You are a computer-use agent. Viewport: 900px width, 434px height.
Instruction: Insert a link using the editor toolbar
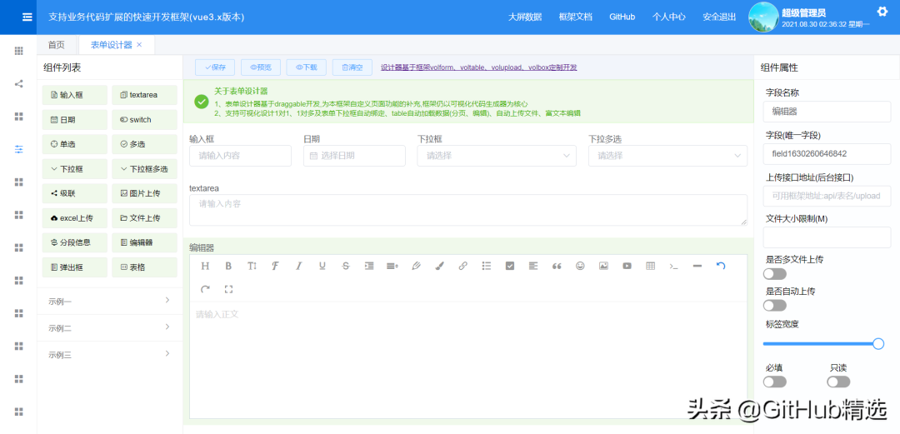462,266
